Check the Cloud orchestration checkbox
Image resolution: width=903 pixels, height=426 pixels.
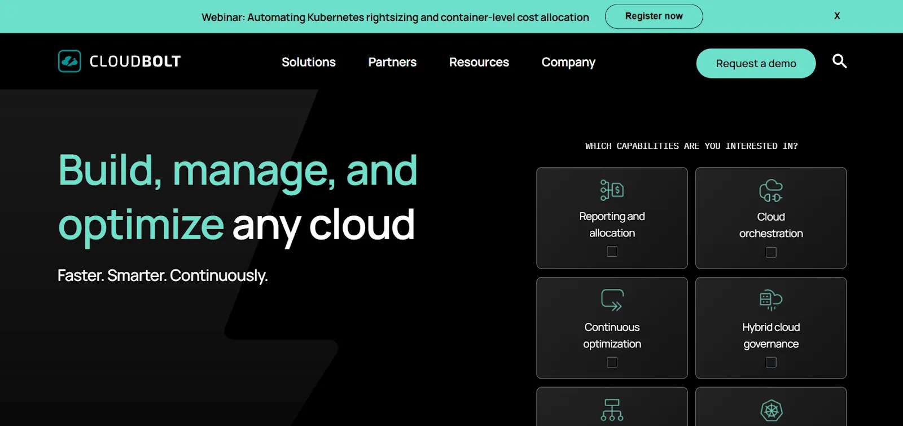[x=771, y=252]
